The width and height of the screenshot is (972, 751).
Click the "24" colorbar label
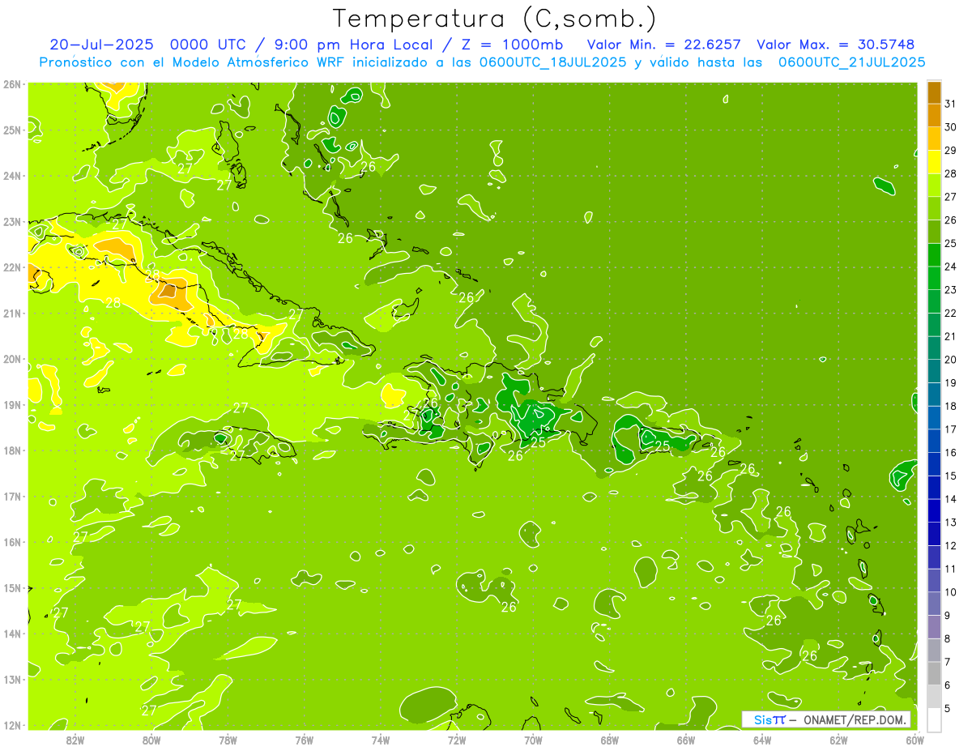click(951, 267)
